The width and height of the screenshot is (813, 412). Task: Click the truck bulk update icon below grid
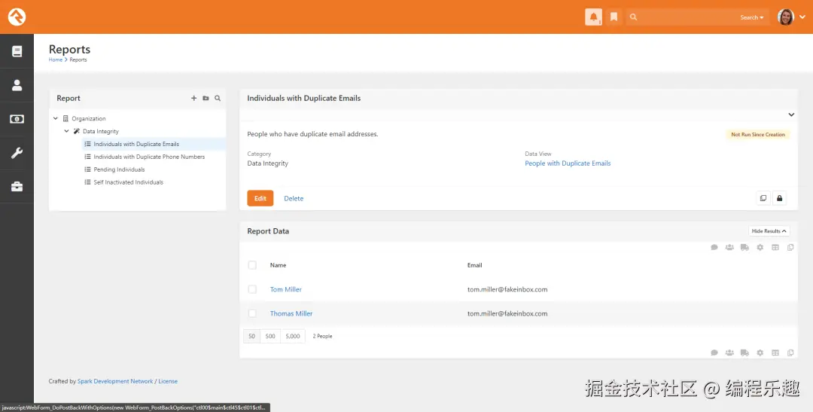(x=744, y=352)
